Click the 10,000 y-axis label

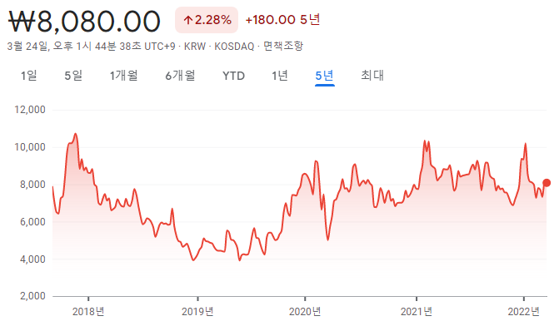tap(30, 147)
